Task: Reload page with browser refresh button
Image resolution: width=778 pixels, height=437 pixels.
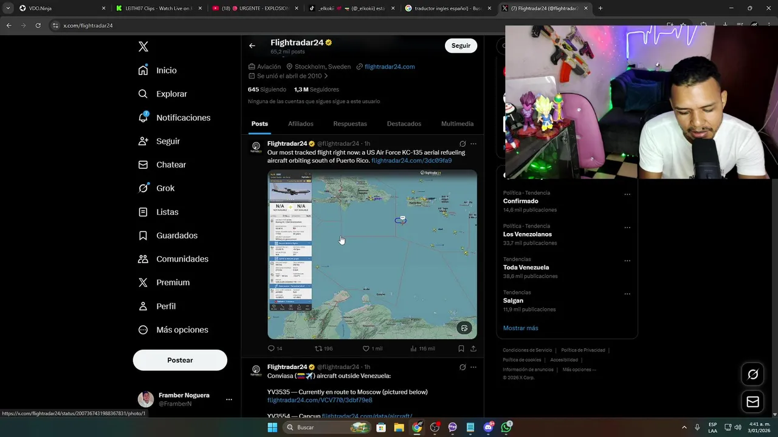Action: tap(38, 25)
